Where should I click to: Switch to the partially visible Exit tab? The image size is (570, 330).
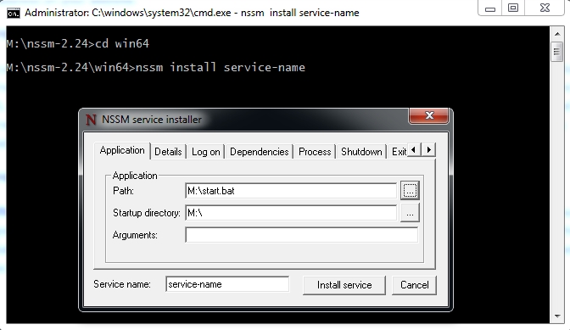click(399, 152)
